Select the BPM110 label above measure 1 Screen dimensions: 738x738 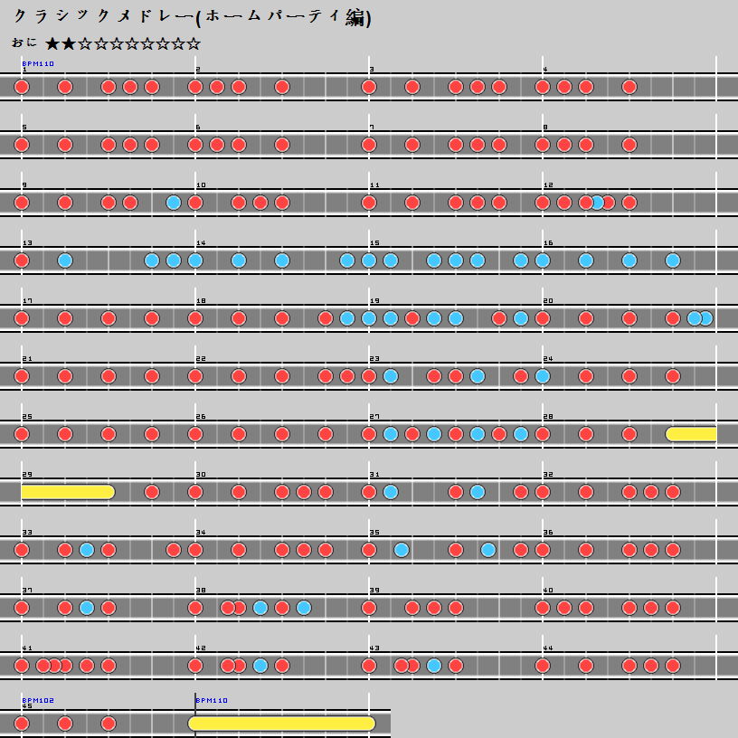[x=38, y=64]
